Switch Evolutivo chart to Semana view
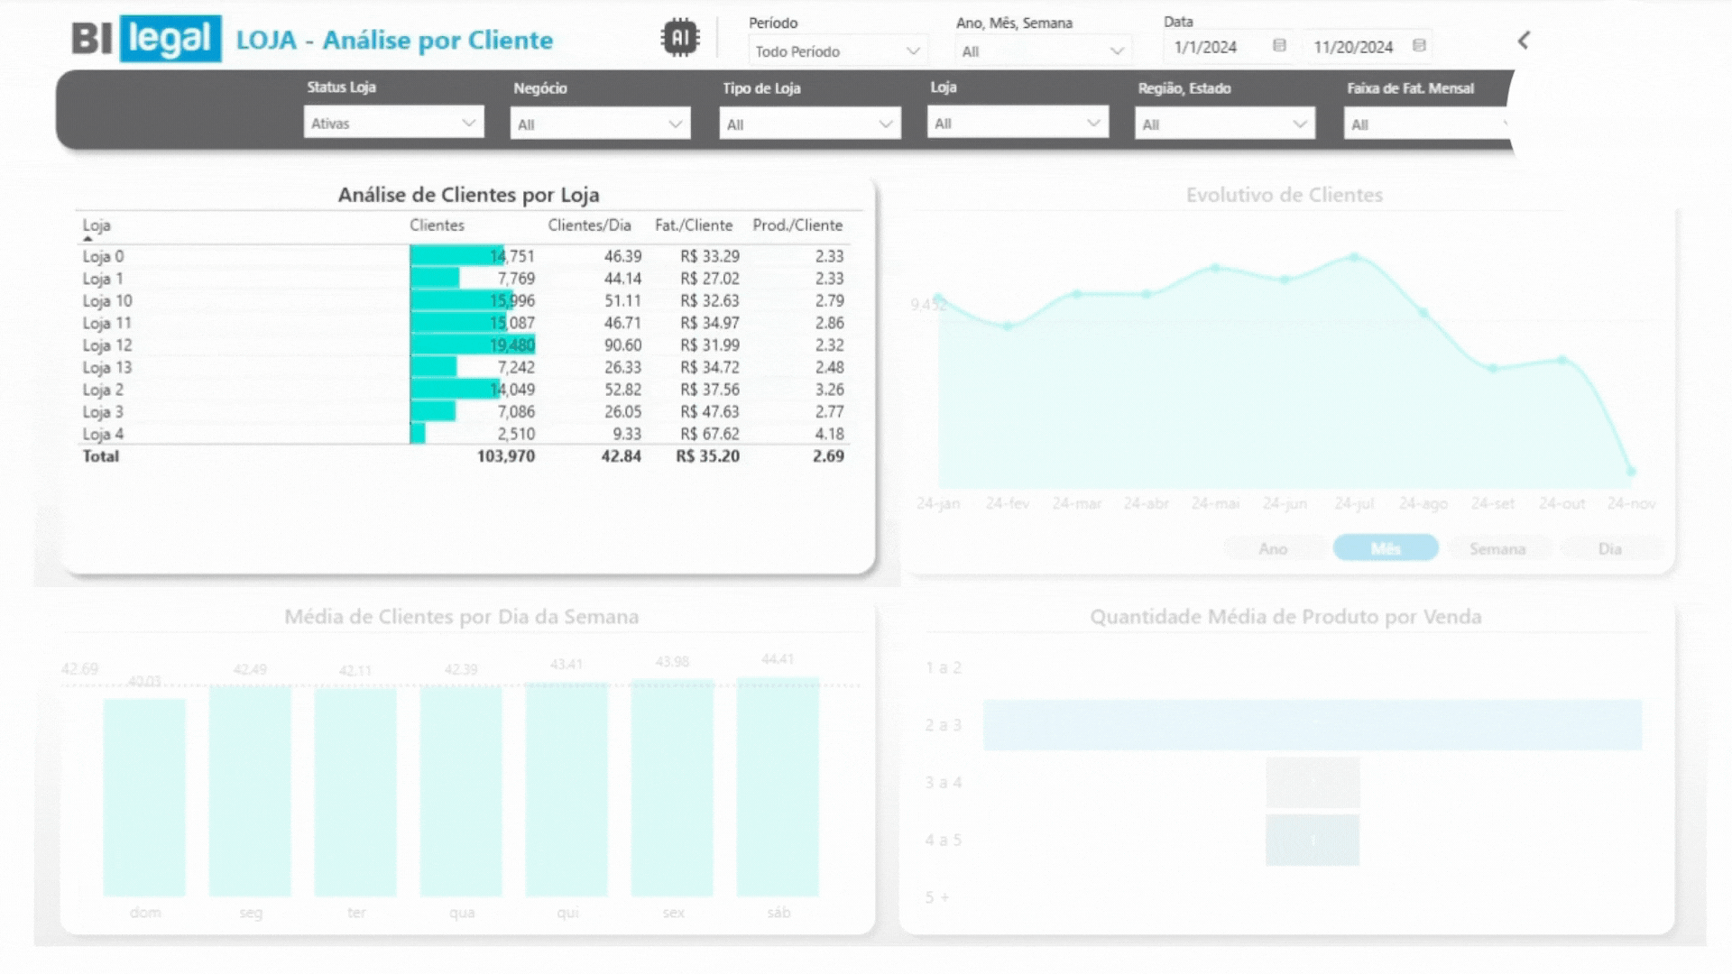Screen dimensions: 1732x974 [1497, 548]
